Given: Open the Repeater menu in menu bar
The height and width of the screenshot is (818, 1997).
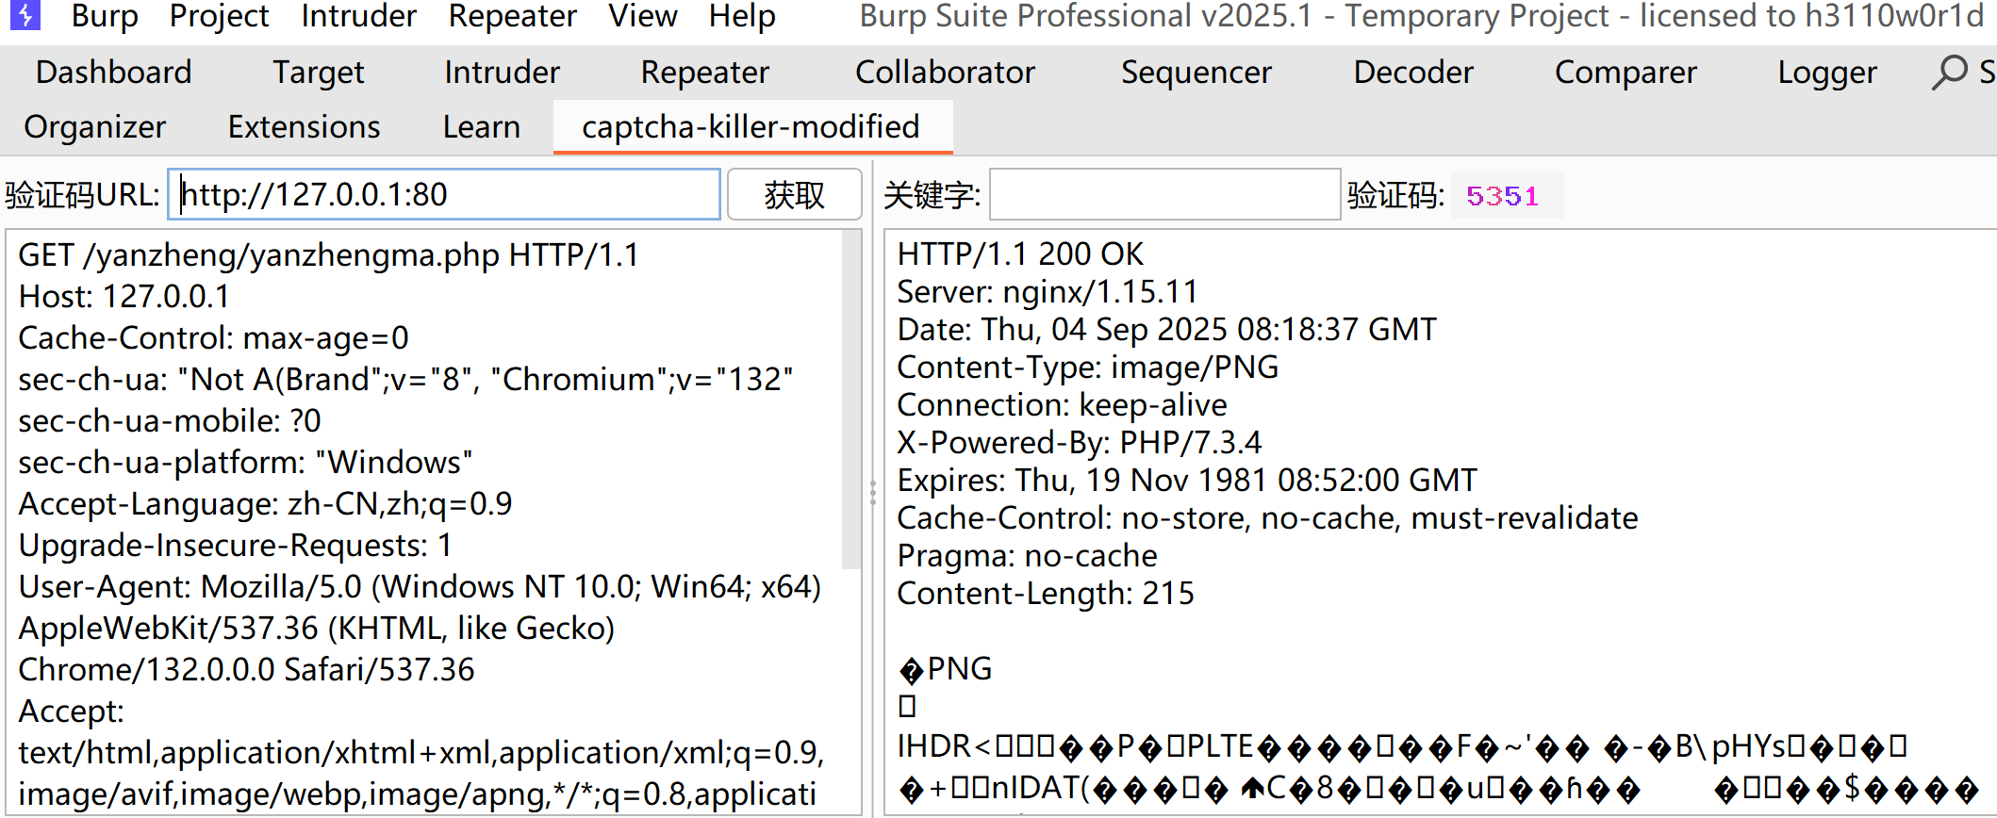Looking at the screenshot, I should [512, 16].
